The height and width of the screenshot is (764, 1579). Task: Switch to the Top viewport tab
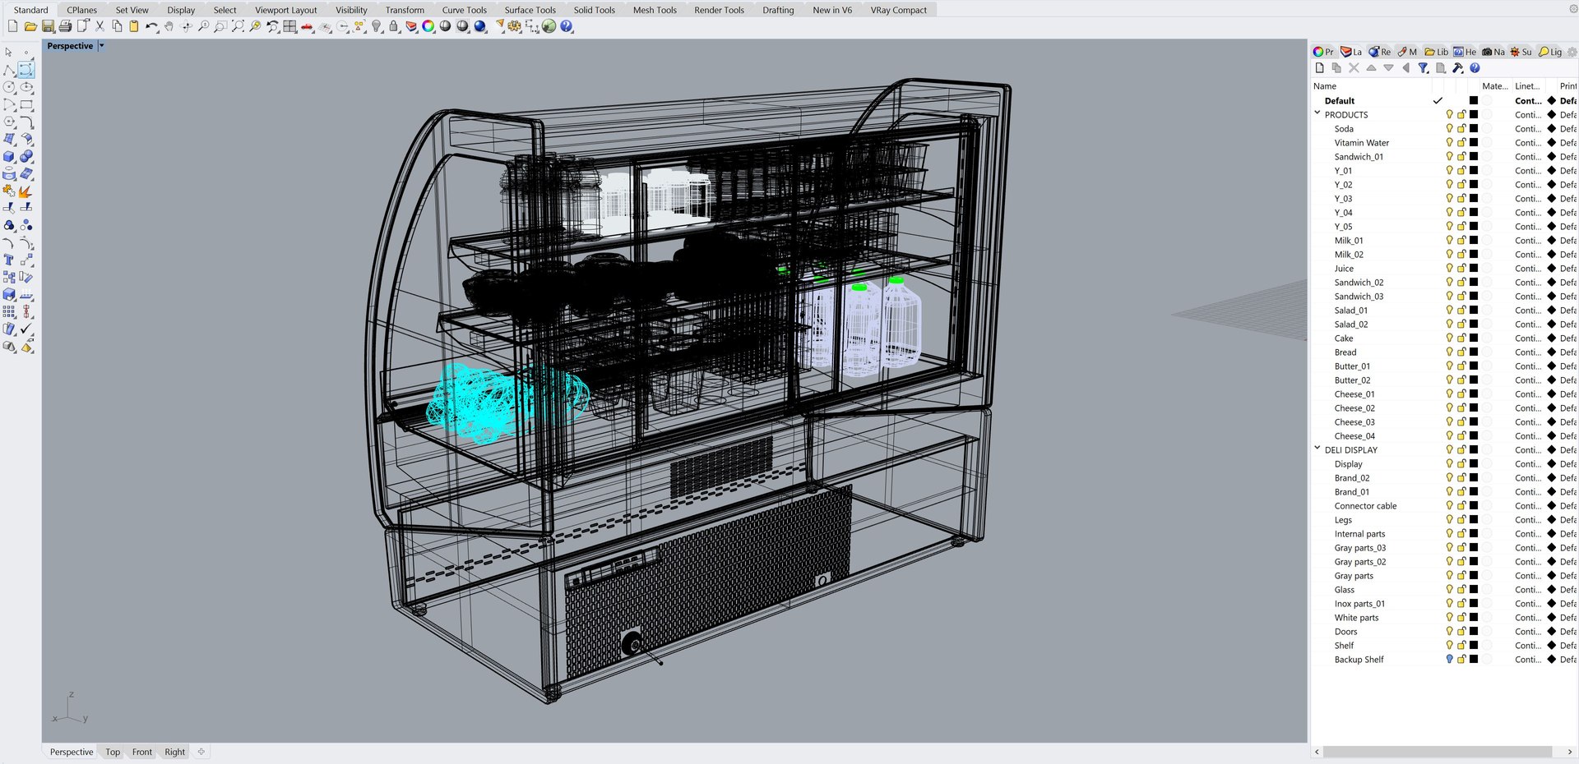(113, 752)
